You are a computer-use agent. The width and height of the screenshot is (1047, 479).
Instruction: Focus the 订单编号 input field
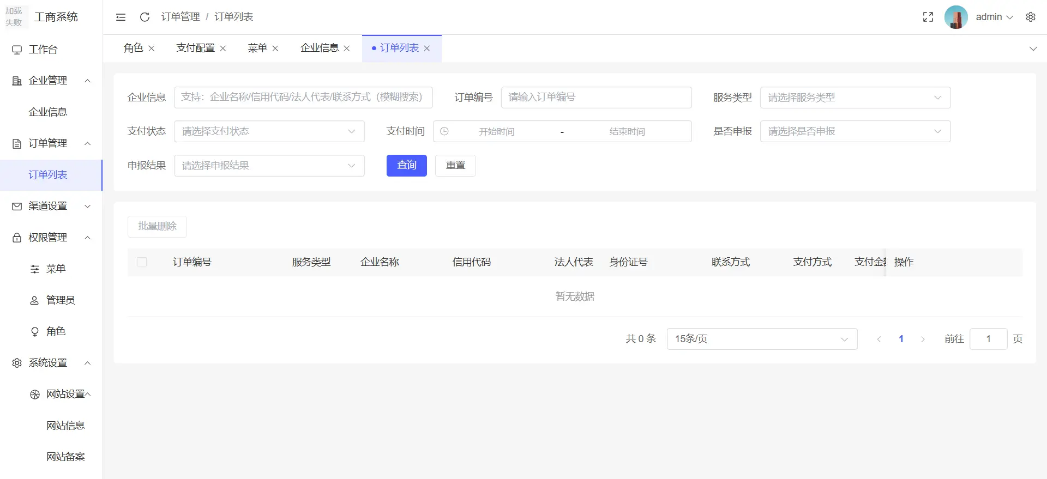pyautogui.click(x=596, y=98)
